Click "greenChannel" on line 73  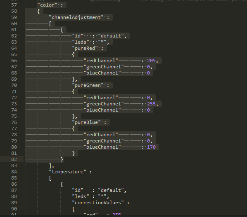coord(104,104)
